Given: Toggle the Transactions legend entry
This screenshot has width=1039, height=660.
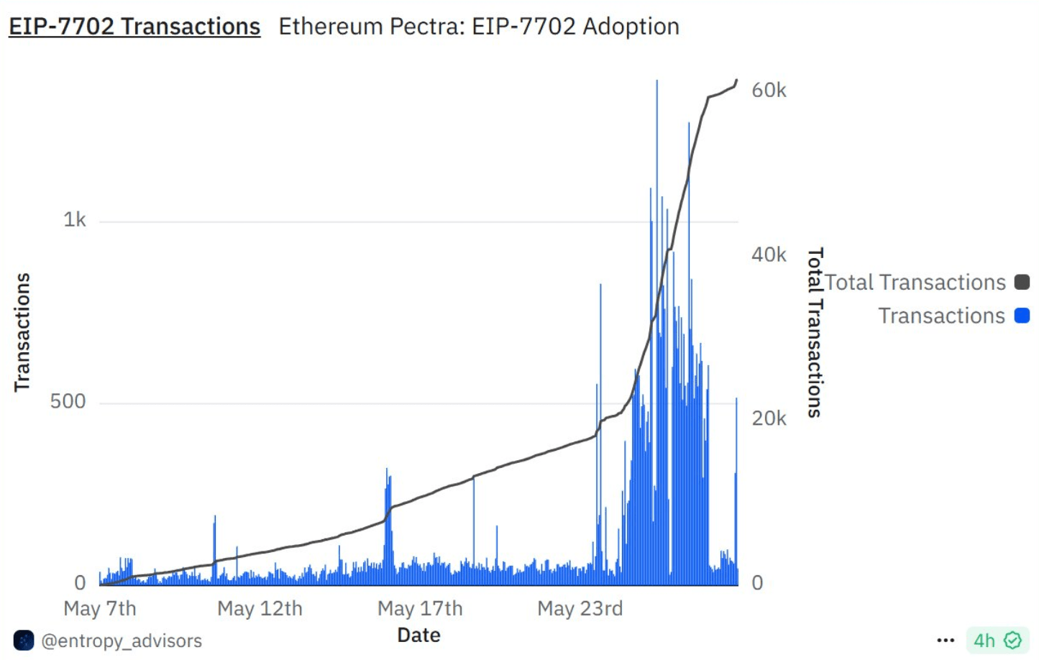Looking at the screenshot, I should tap(954, 316).
